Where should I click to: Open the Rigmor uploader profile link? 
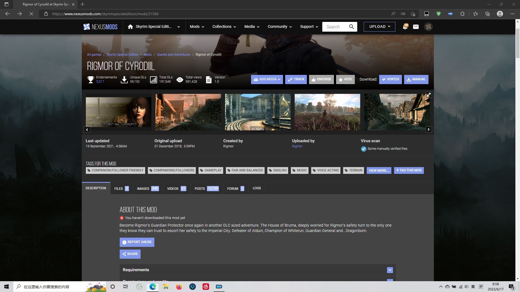point(297,146)
